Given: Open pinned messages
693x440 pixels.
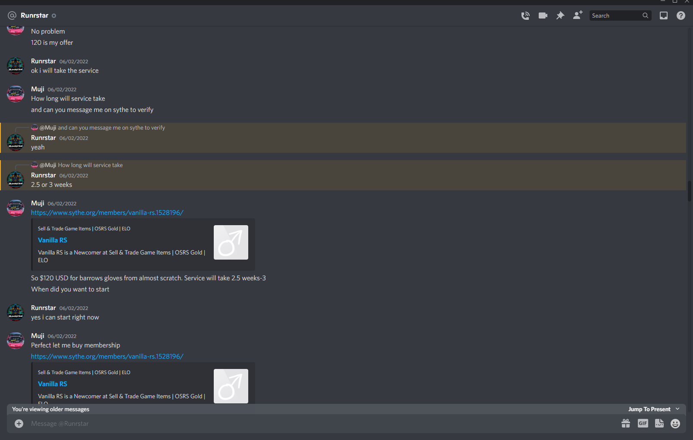Looking at the screenshot, I should [x=560, y=15].
